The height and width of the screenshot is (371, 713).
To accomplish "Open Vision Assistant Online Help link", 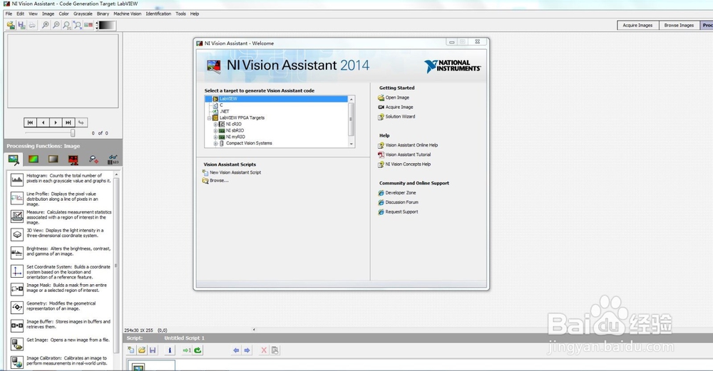I will point(411,145).
